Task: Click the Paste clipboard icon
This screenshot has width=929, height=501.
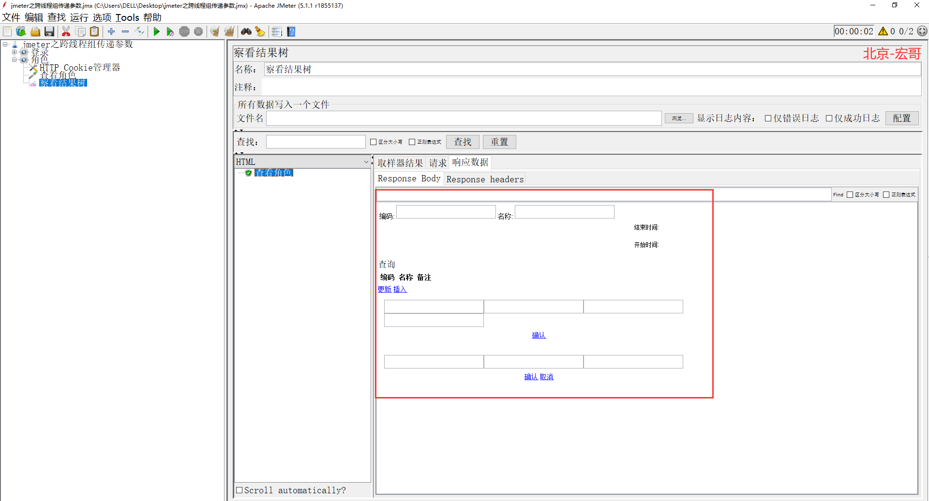Action: pyautogui.click(x=95, y=32)
